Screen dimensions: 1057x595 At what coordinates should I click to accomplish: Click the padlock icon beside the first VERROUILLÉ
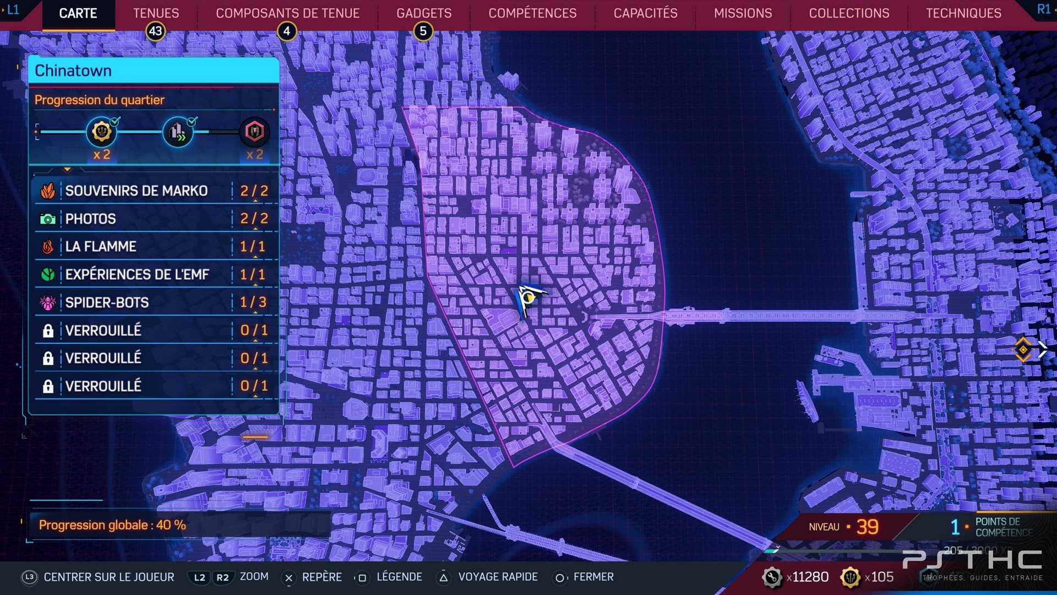click(x=48, y=331)
